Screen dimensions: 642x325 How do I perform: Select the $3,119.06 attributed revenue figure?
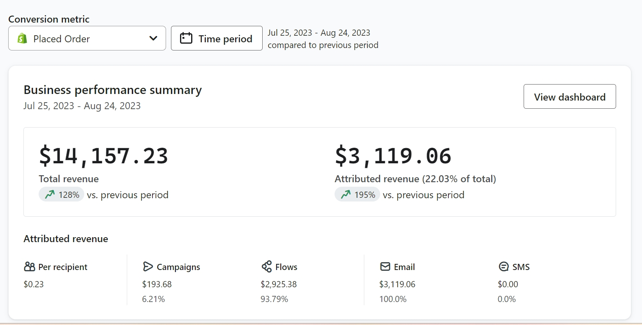393,156
